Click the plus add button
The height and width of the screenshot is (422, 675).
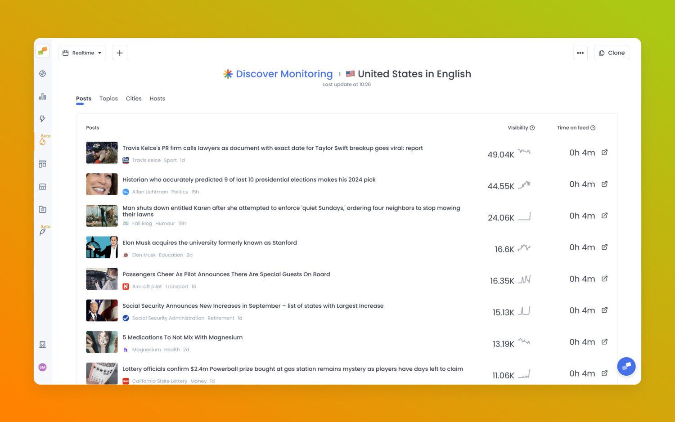tap(120, 53)
